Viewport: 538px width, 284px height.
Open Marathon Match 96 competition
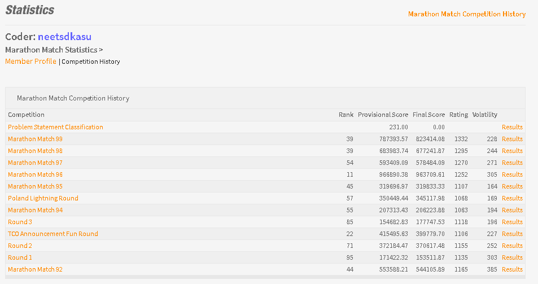pos(35,174)
